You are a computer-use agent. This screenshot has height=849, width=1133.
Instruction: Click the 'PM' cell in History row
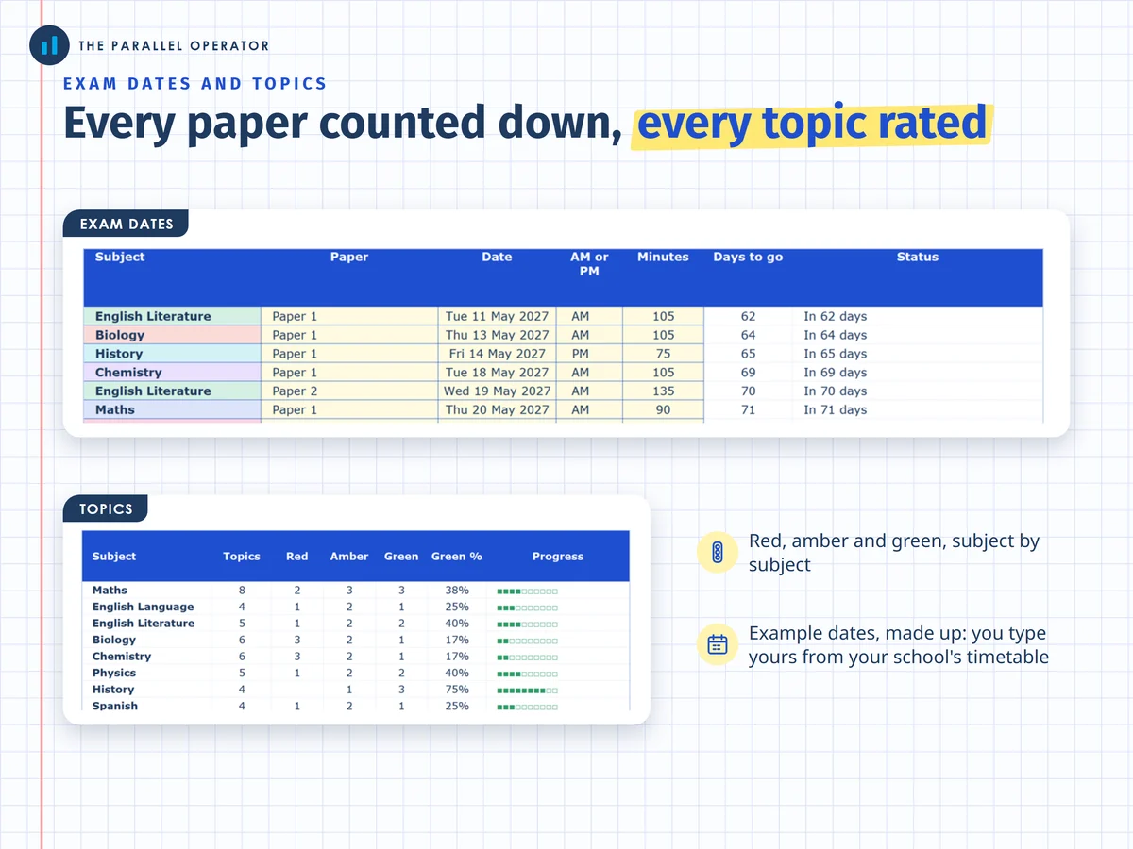tap(589, 354)
